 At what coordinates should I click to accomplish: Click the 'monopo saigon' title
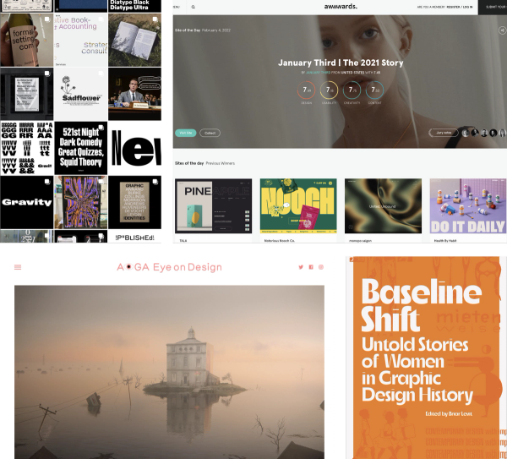(x=360, y=241)
